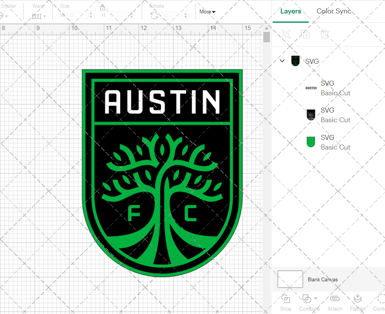Open the Warp style dropdown arrow
Viewport: 385px width, 314px height.
pos(45,16)
